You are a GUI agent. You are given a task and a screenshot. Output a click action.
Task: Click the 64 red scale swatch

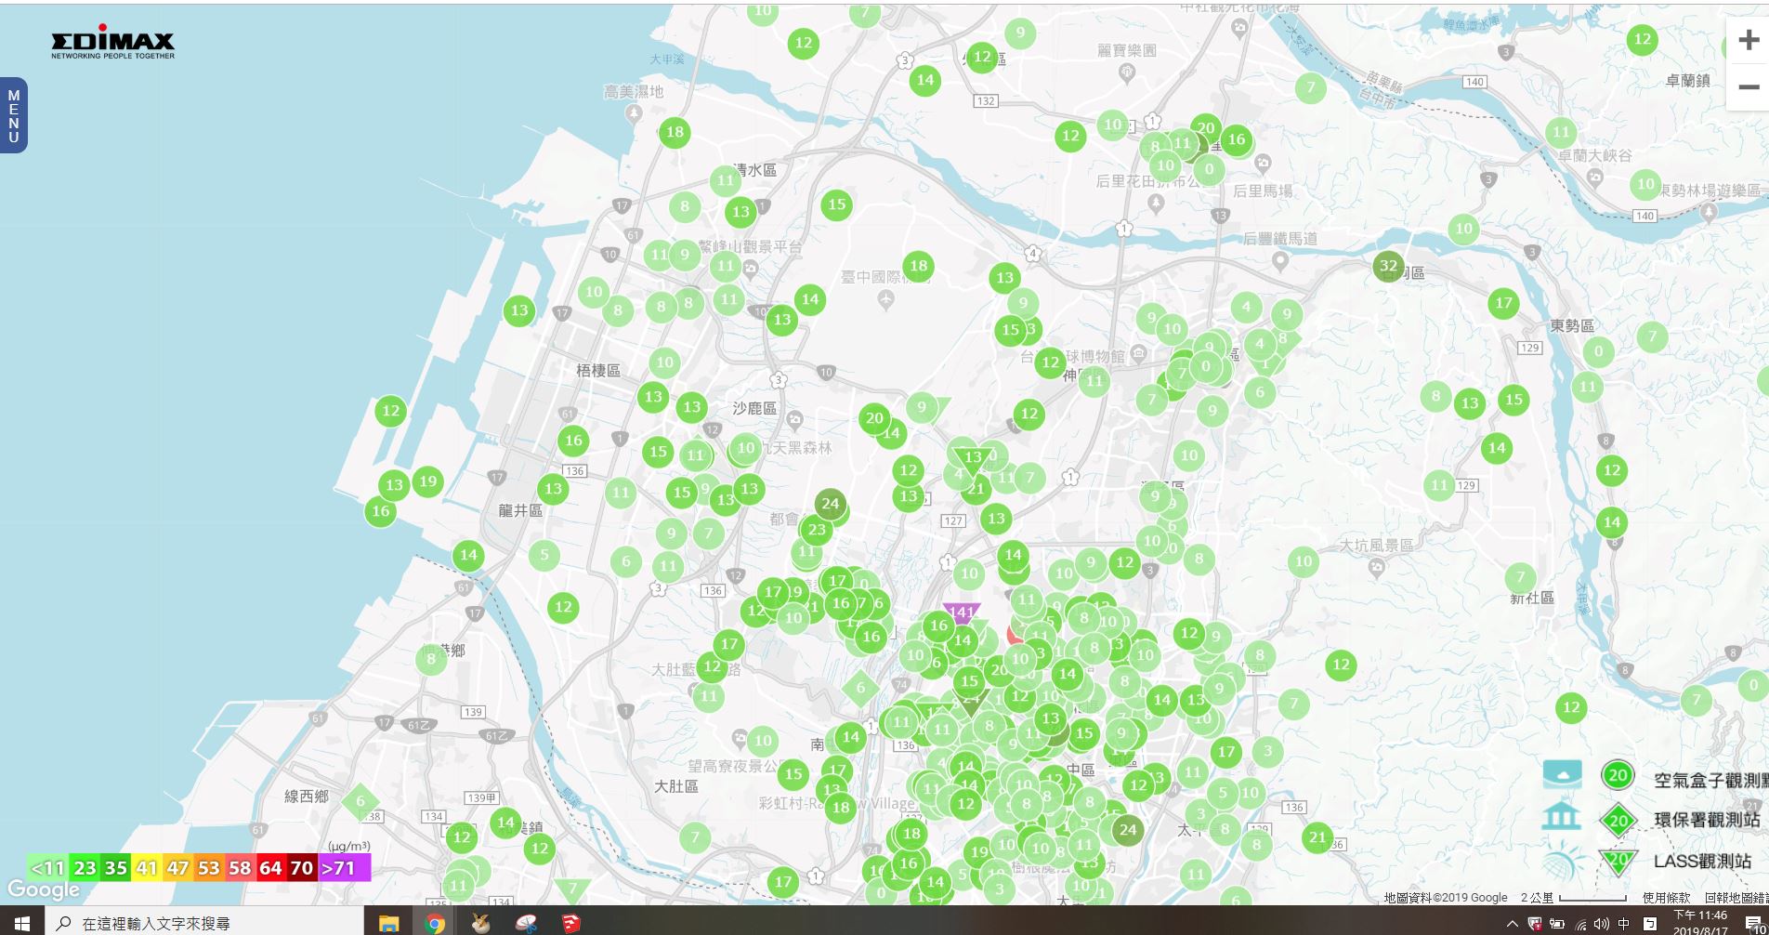pyautogui.click(x=270, y=868)
